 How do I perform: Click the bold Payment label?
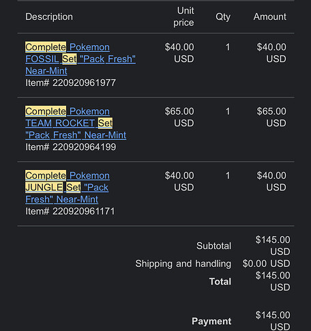click(211, 321)
